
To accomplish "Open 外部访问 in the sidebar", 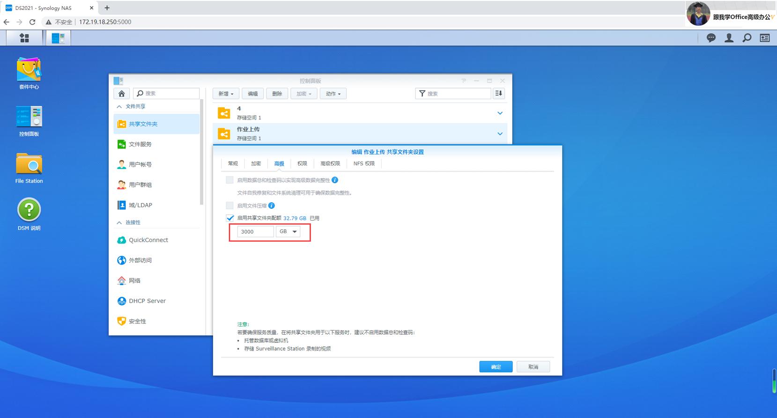I will pos(156,260).
